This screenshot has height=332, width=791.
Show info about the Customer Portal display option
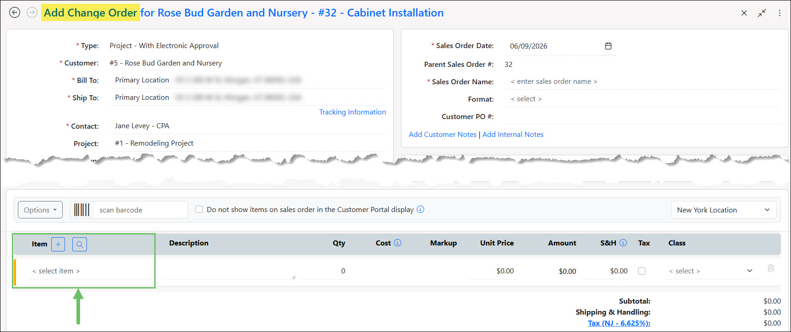[420, 209]
